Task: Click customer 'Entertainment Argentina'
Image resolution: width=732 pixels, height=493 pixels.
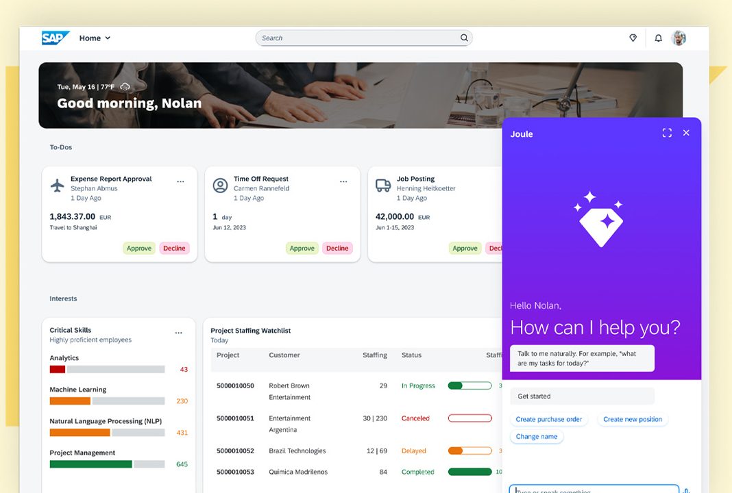Action: pyautogui.click(x=289, y=424)
